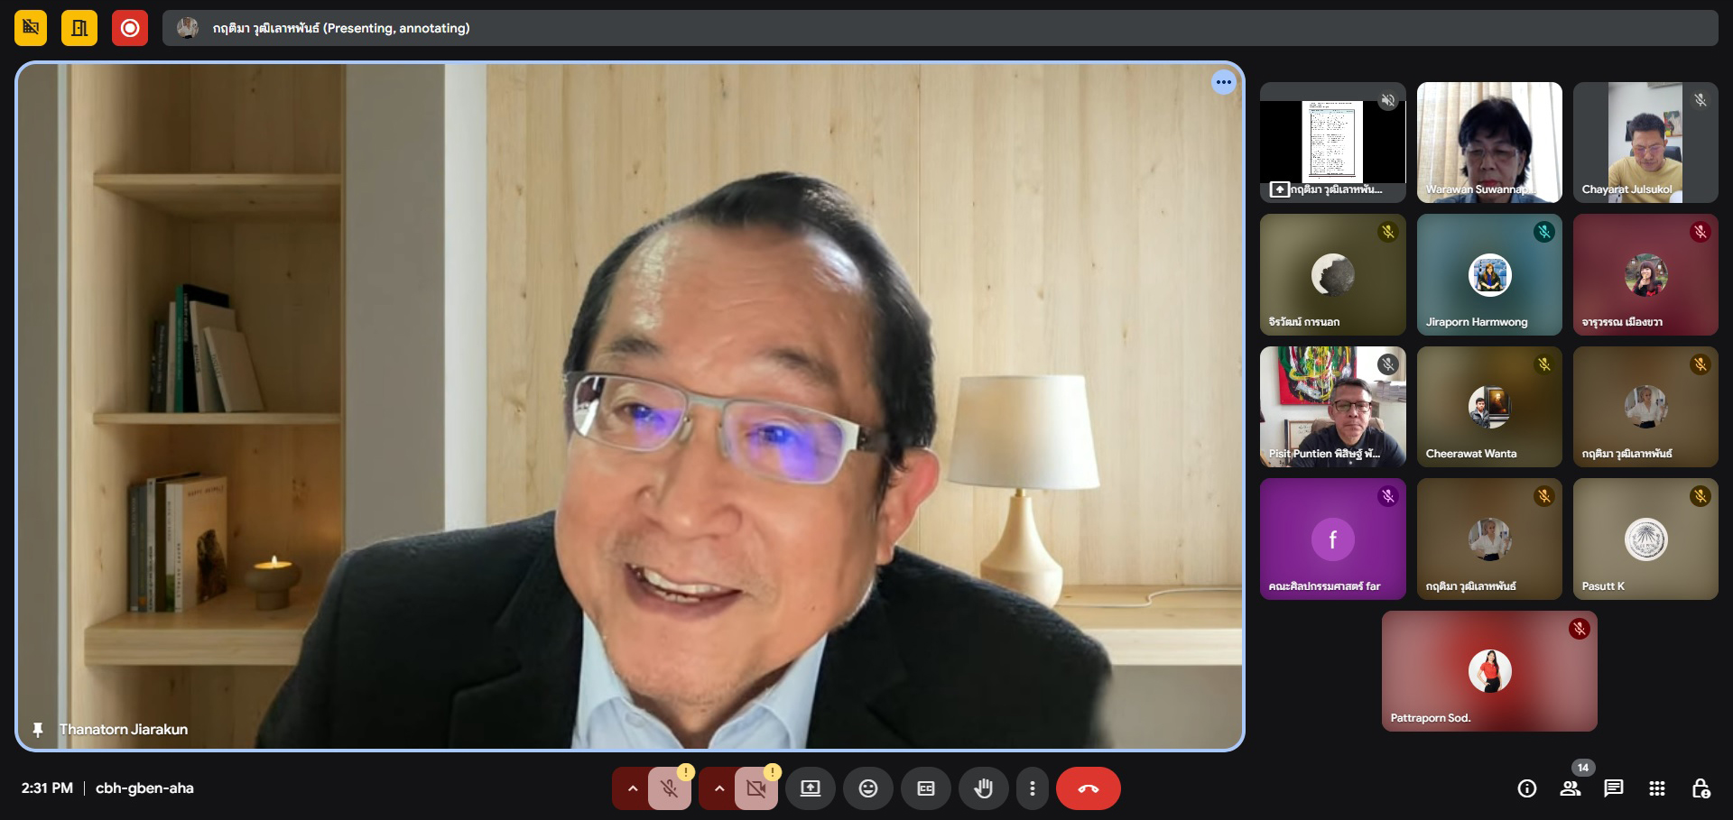Open host controls lock icon

[x=1700, y=788]
